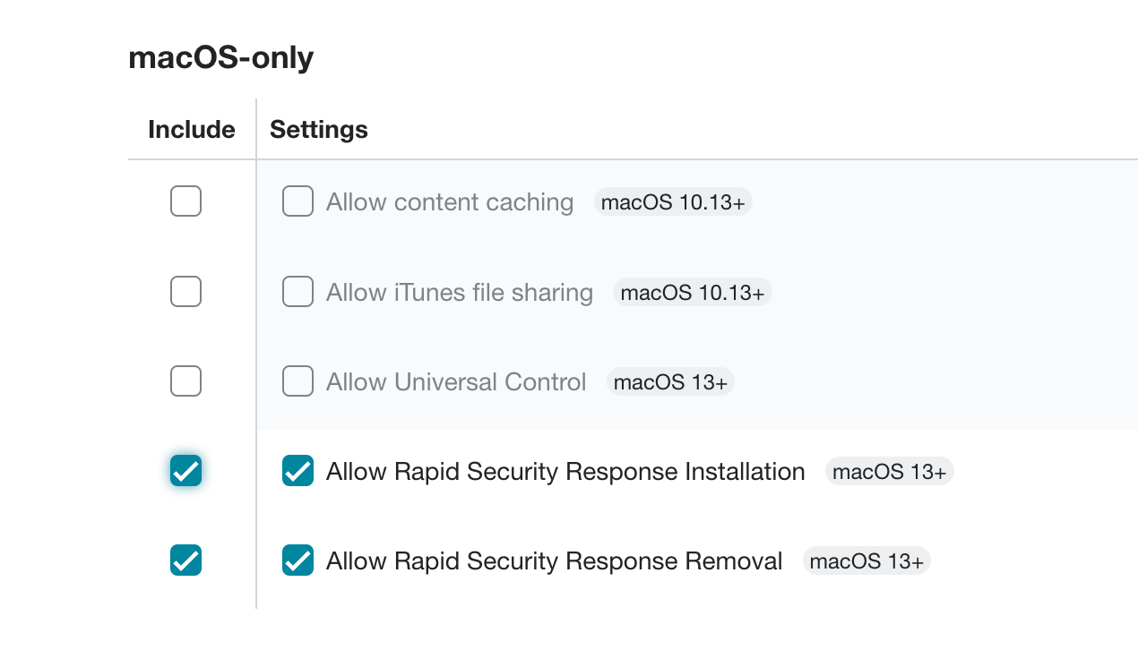Select the Allow content caching label text

point(448,201)
